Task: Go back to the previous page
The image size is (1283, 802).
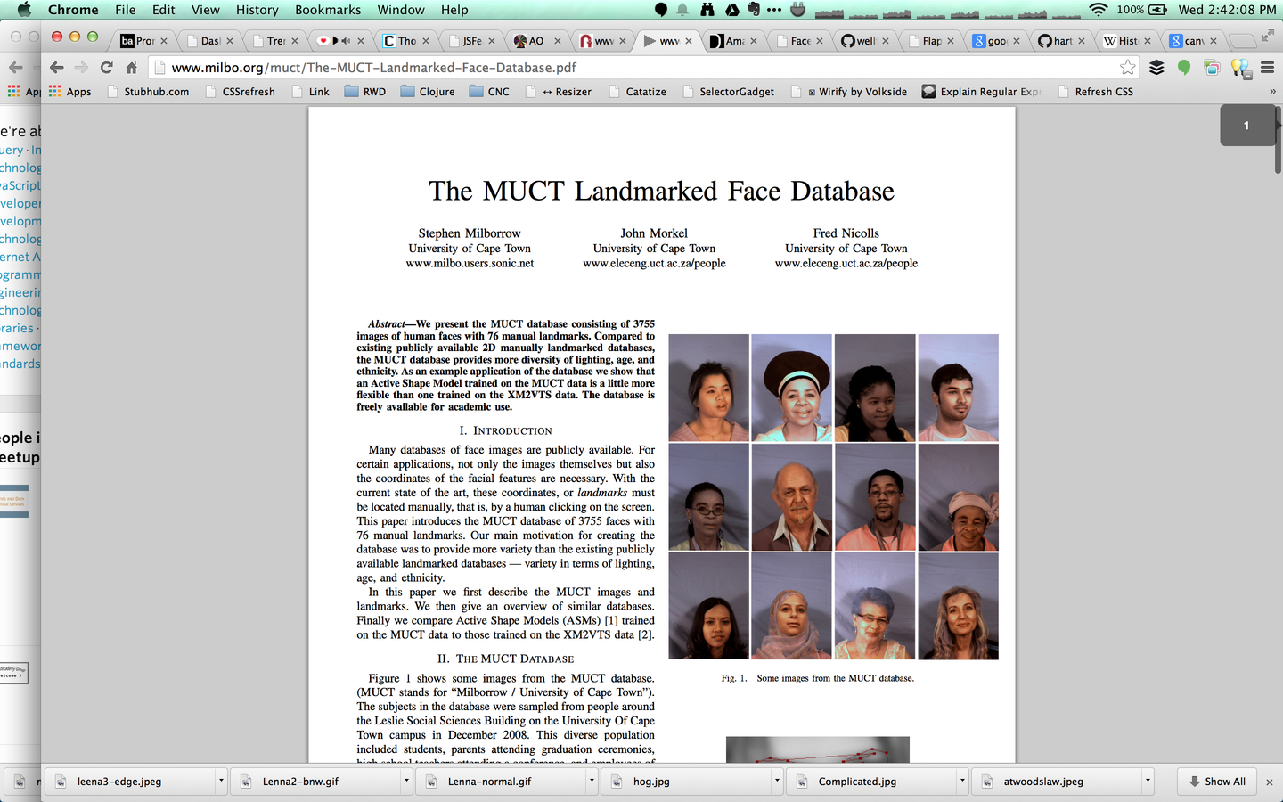Action: point(57,68)
